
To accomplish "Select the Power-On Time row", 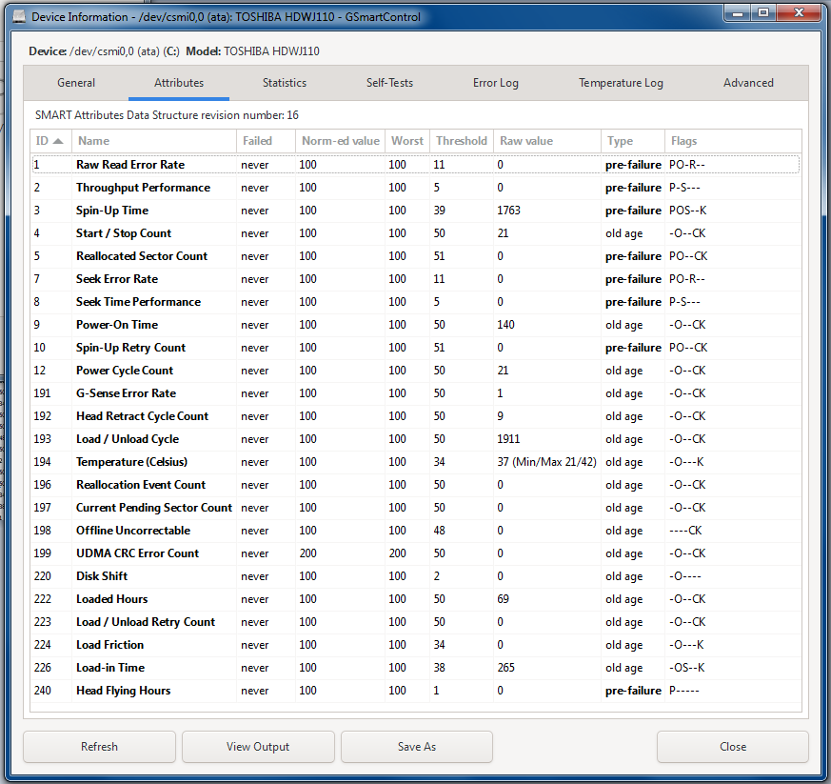I will [415, 324].
